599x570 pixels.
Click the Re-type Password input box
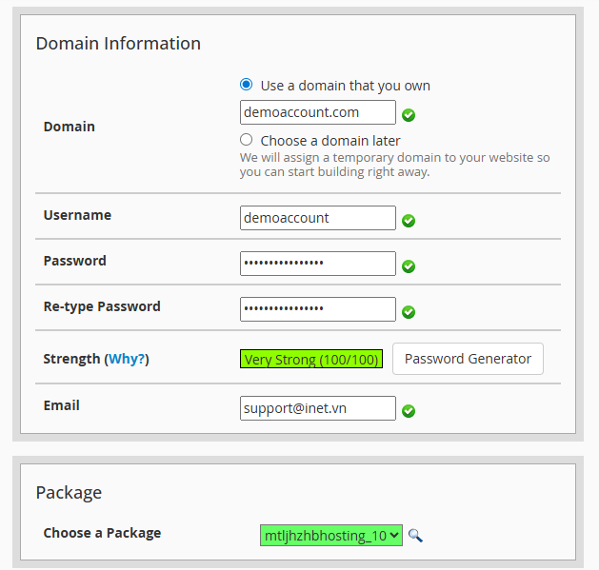[318, 309]
